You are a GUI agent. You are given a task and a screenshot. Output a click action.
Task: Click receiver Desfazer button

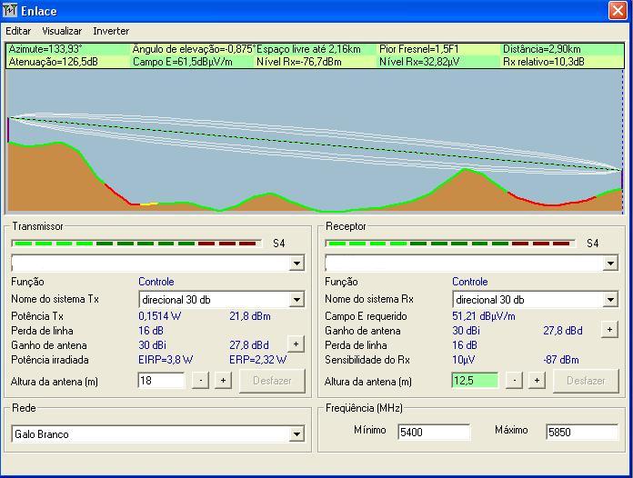click(x=586, y=381)
